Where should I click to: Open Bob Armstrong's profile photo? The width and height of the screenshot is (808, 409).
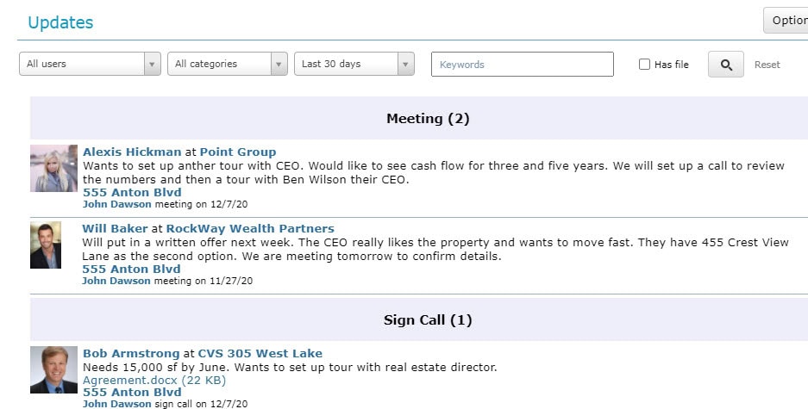click(53, 370)
